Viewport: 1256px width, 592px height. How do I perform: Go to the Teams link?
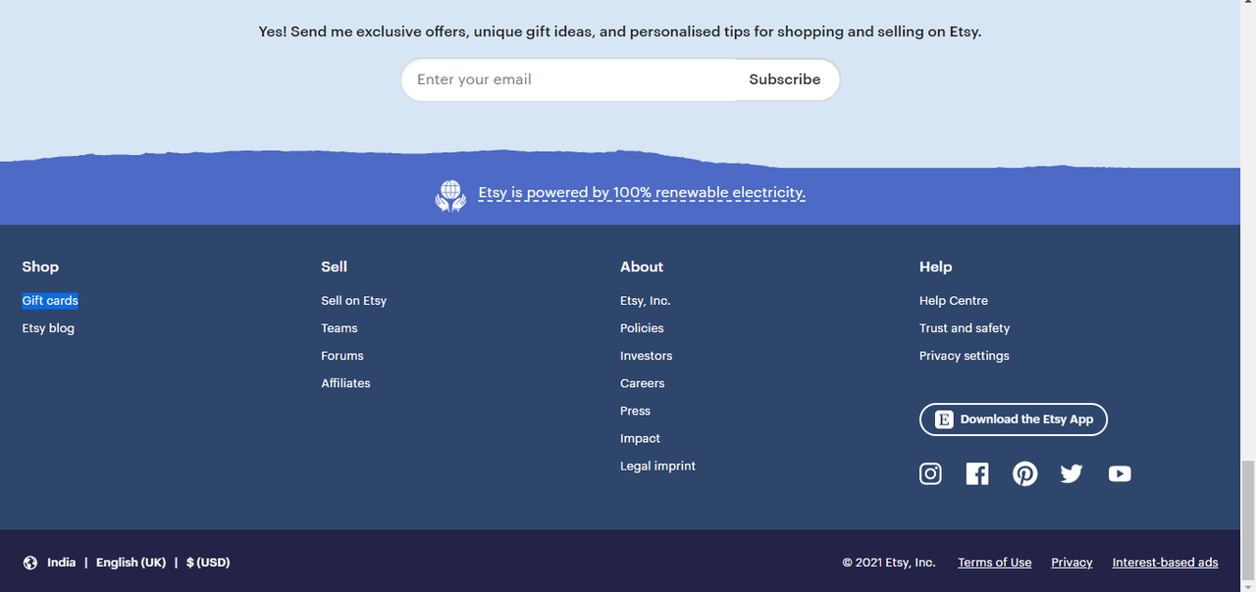pyautogui.click(x=340, y=328)
